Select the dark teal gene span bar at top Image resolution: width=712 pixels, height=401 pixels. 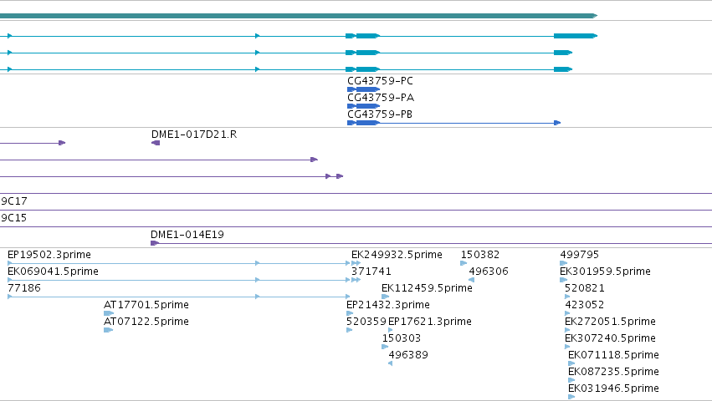(299, 16)
